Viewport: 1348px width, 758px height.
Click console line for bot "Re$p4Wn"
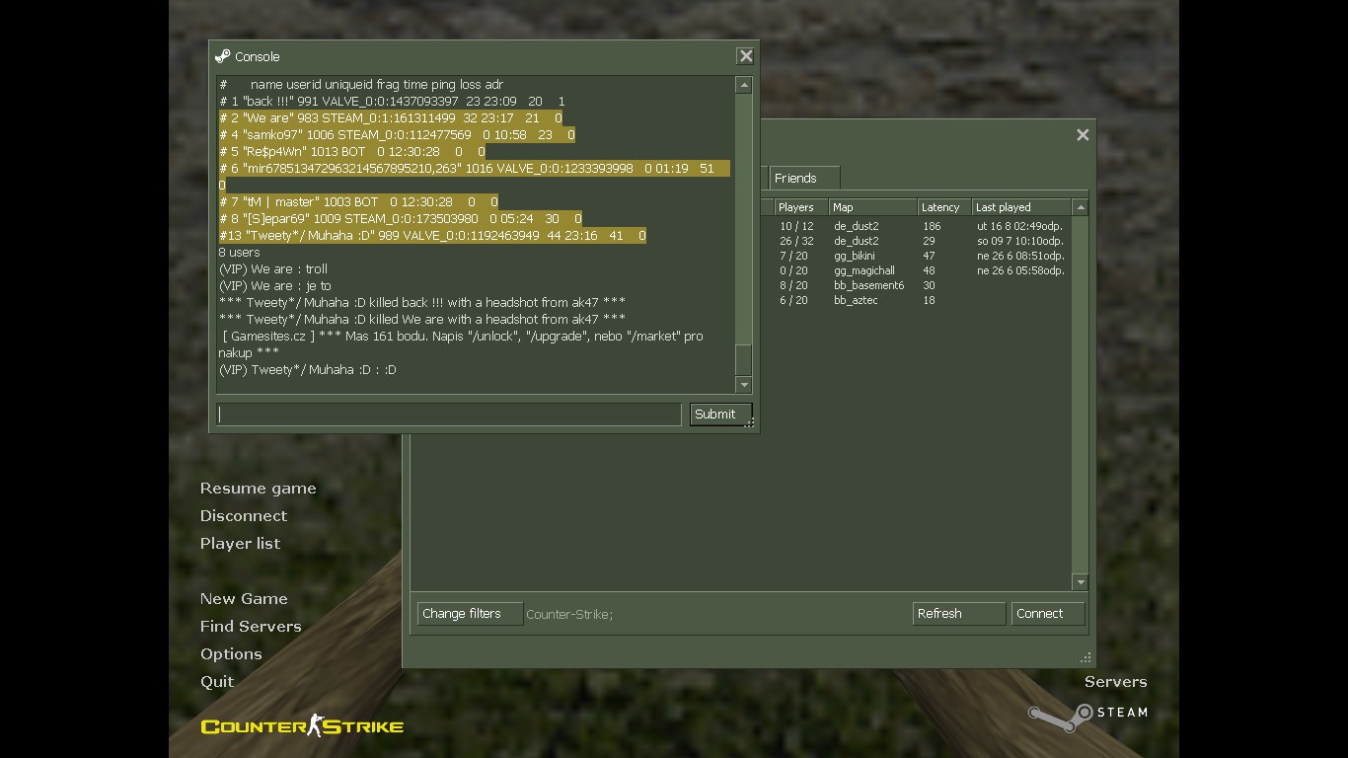[x=352, y=152]
